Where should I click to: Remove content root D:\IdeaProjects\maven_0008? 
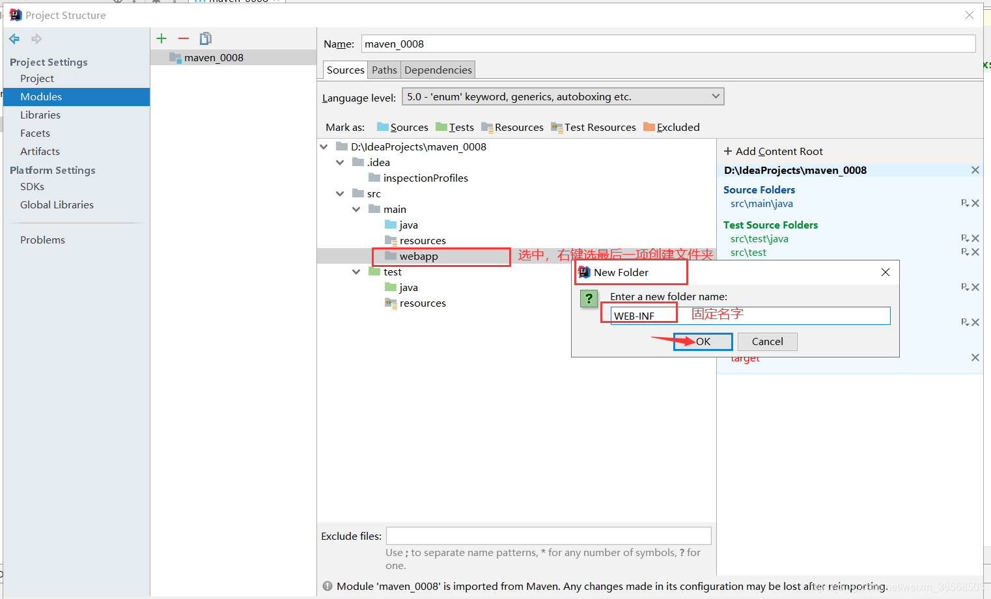pos(975,170)
